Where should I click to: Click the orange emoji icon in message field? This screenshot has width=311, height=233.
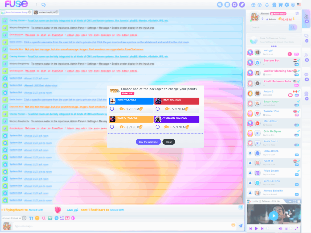[233, 225]
